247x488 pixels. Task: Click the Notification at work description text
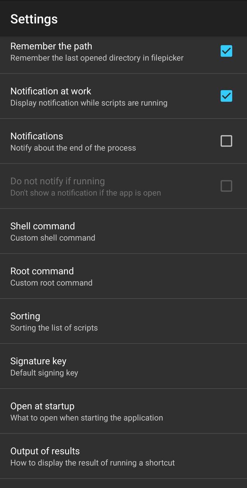[89, 103]
